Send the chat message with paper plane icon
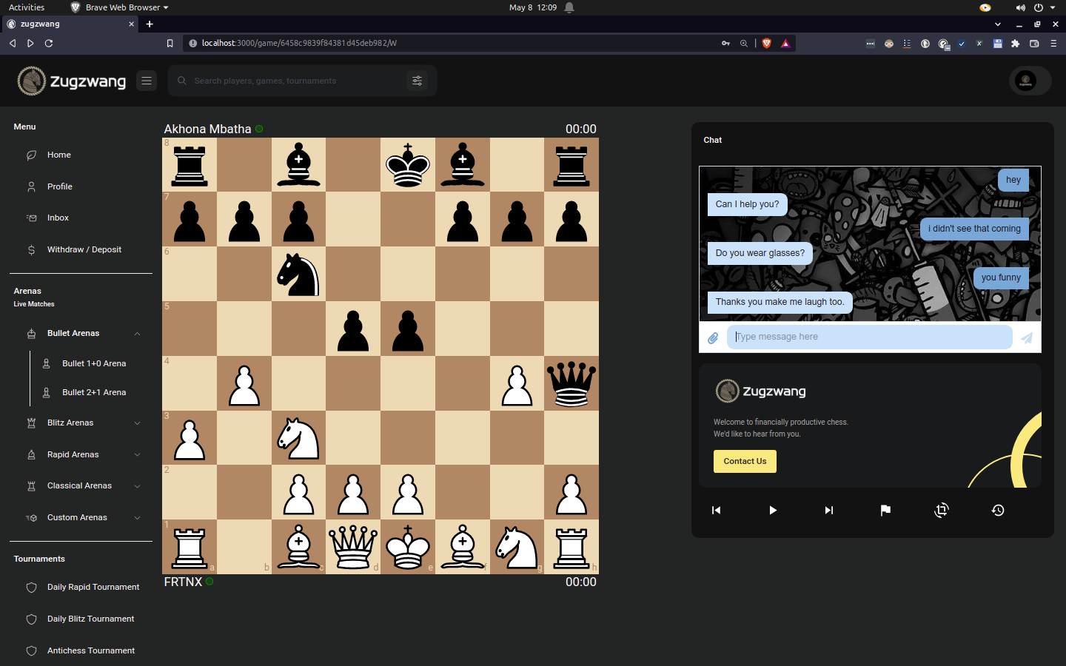This screenshot has width=1066, height=666. point(1027,337)
